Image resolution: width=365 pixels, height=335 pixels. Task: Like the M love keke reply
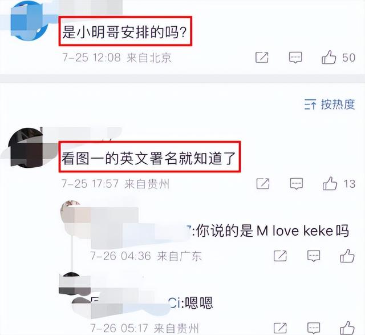[x=347, y=256]
